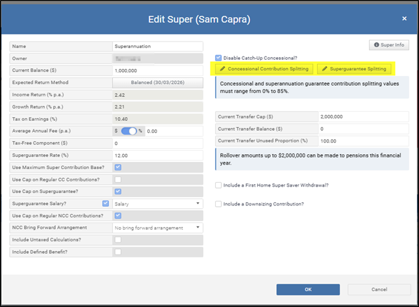Close the Edit Super dialog
Viewport: 419px width, 307px height.
[404, 19]
